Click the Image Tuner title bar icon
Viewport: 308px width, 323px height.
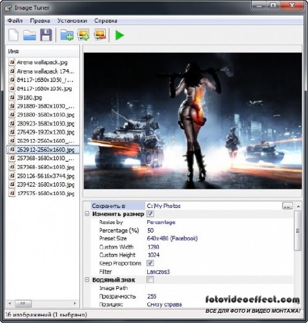pos(8,8)
